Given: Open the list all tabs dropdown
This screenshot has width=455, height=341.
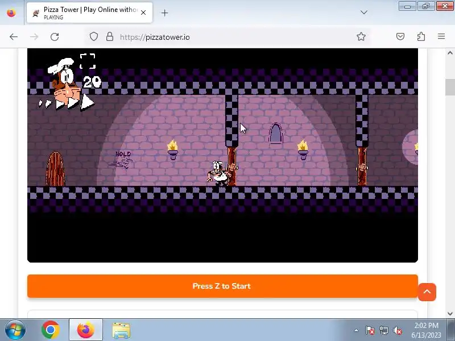Looking at the screenshot, I should pos(363,13).
